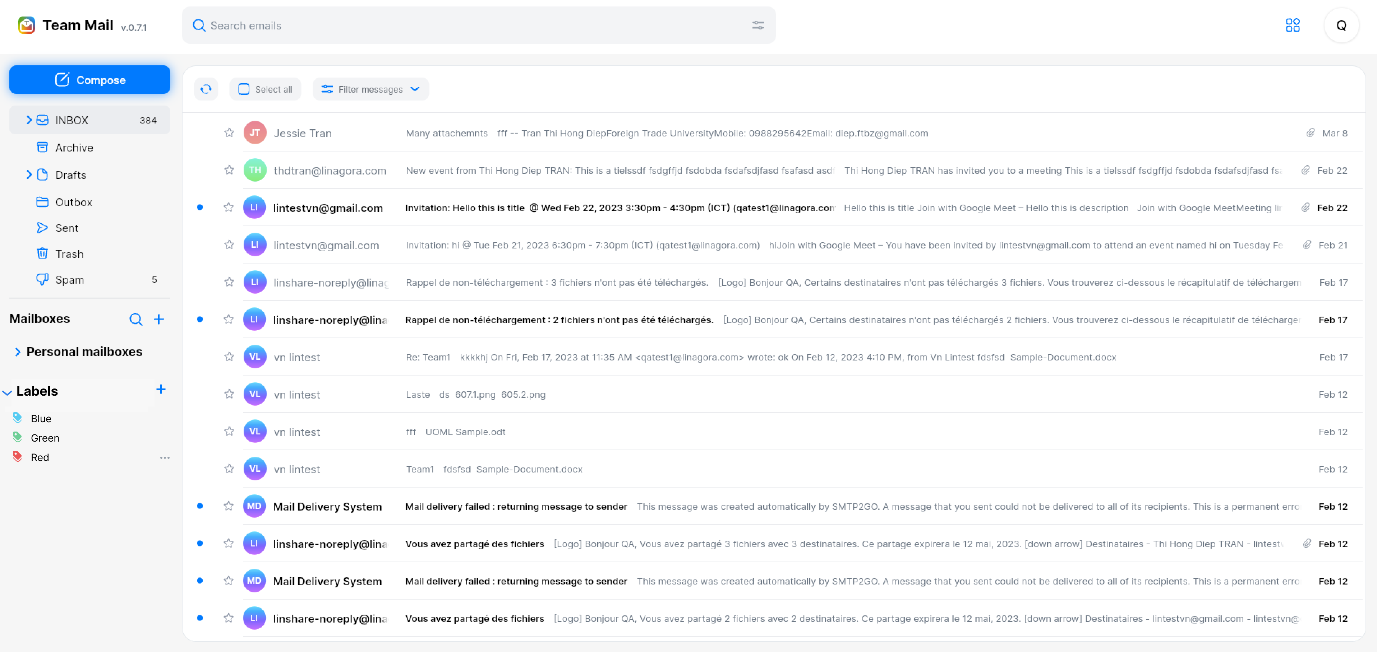This screenshot has width=1377, height=652.
Task: Star the Rappel 2 fichiers email
Action: (229, 319)
